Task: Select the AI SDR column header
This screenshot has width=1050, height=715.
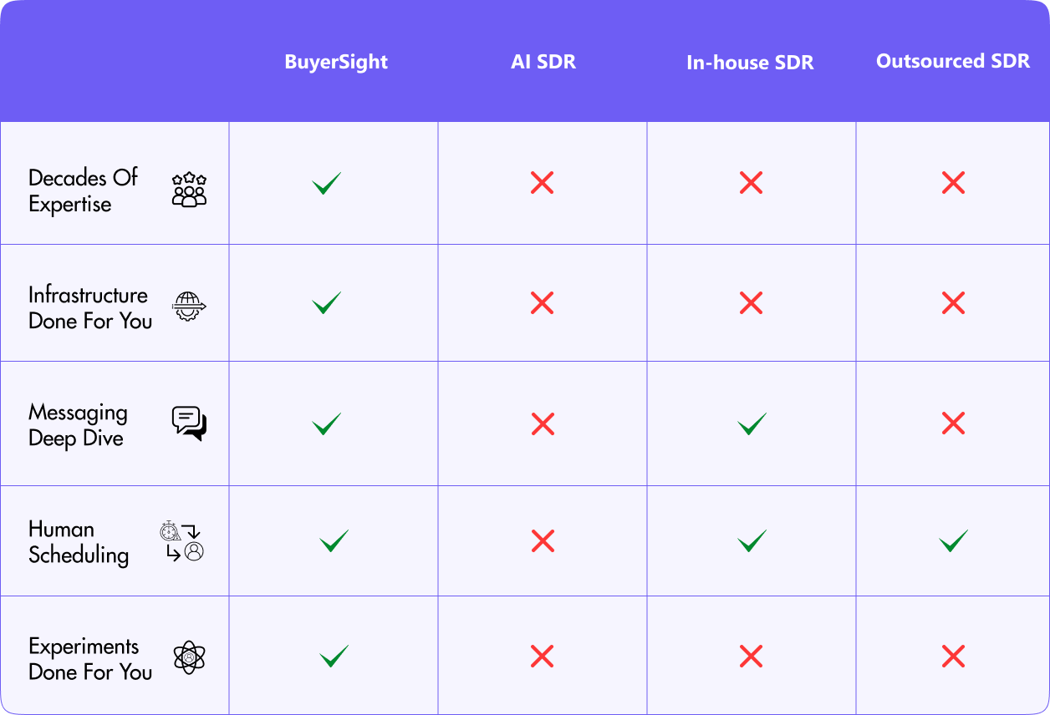Action: [x=543, y=62]
